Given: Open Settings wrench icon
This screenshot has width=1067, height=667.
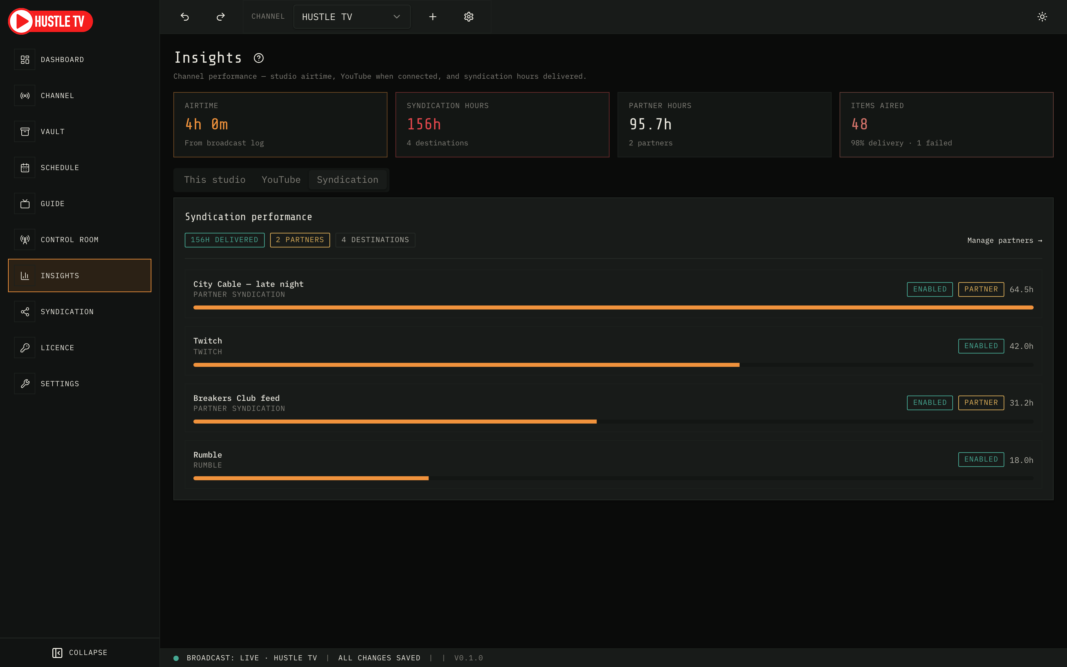Looking at the screenshot, I should pos(25,384).
